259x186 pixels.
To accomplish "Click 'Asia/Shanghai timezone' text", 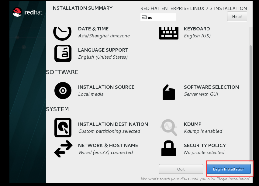I will [x=104, y=36].
